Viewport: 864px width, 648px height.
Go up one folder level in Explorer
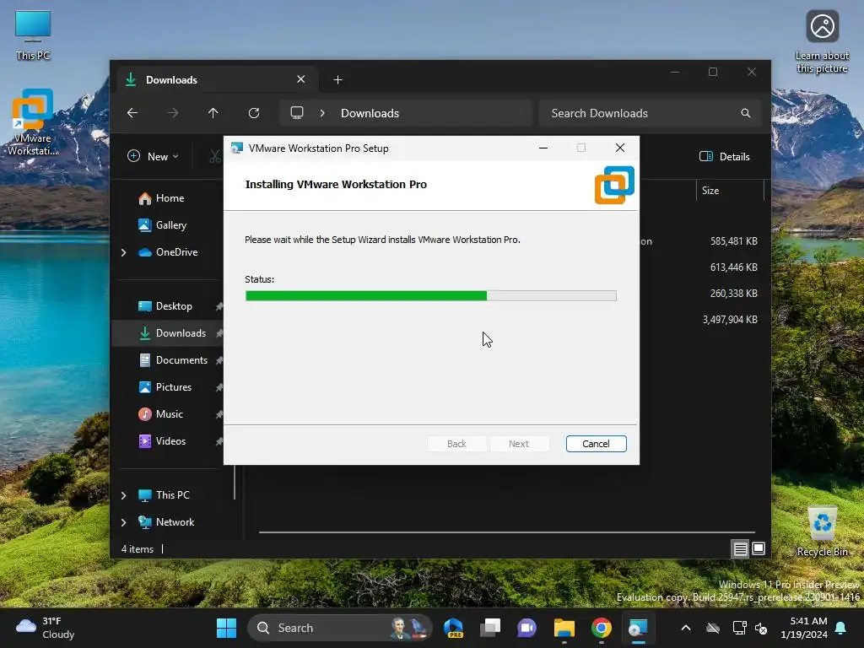click(213, 113)
